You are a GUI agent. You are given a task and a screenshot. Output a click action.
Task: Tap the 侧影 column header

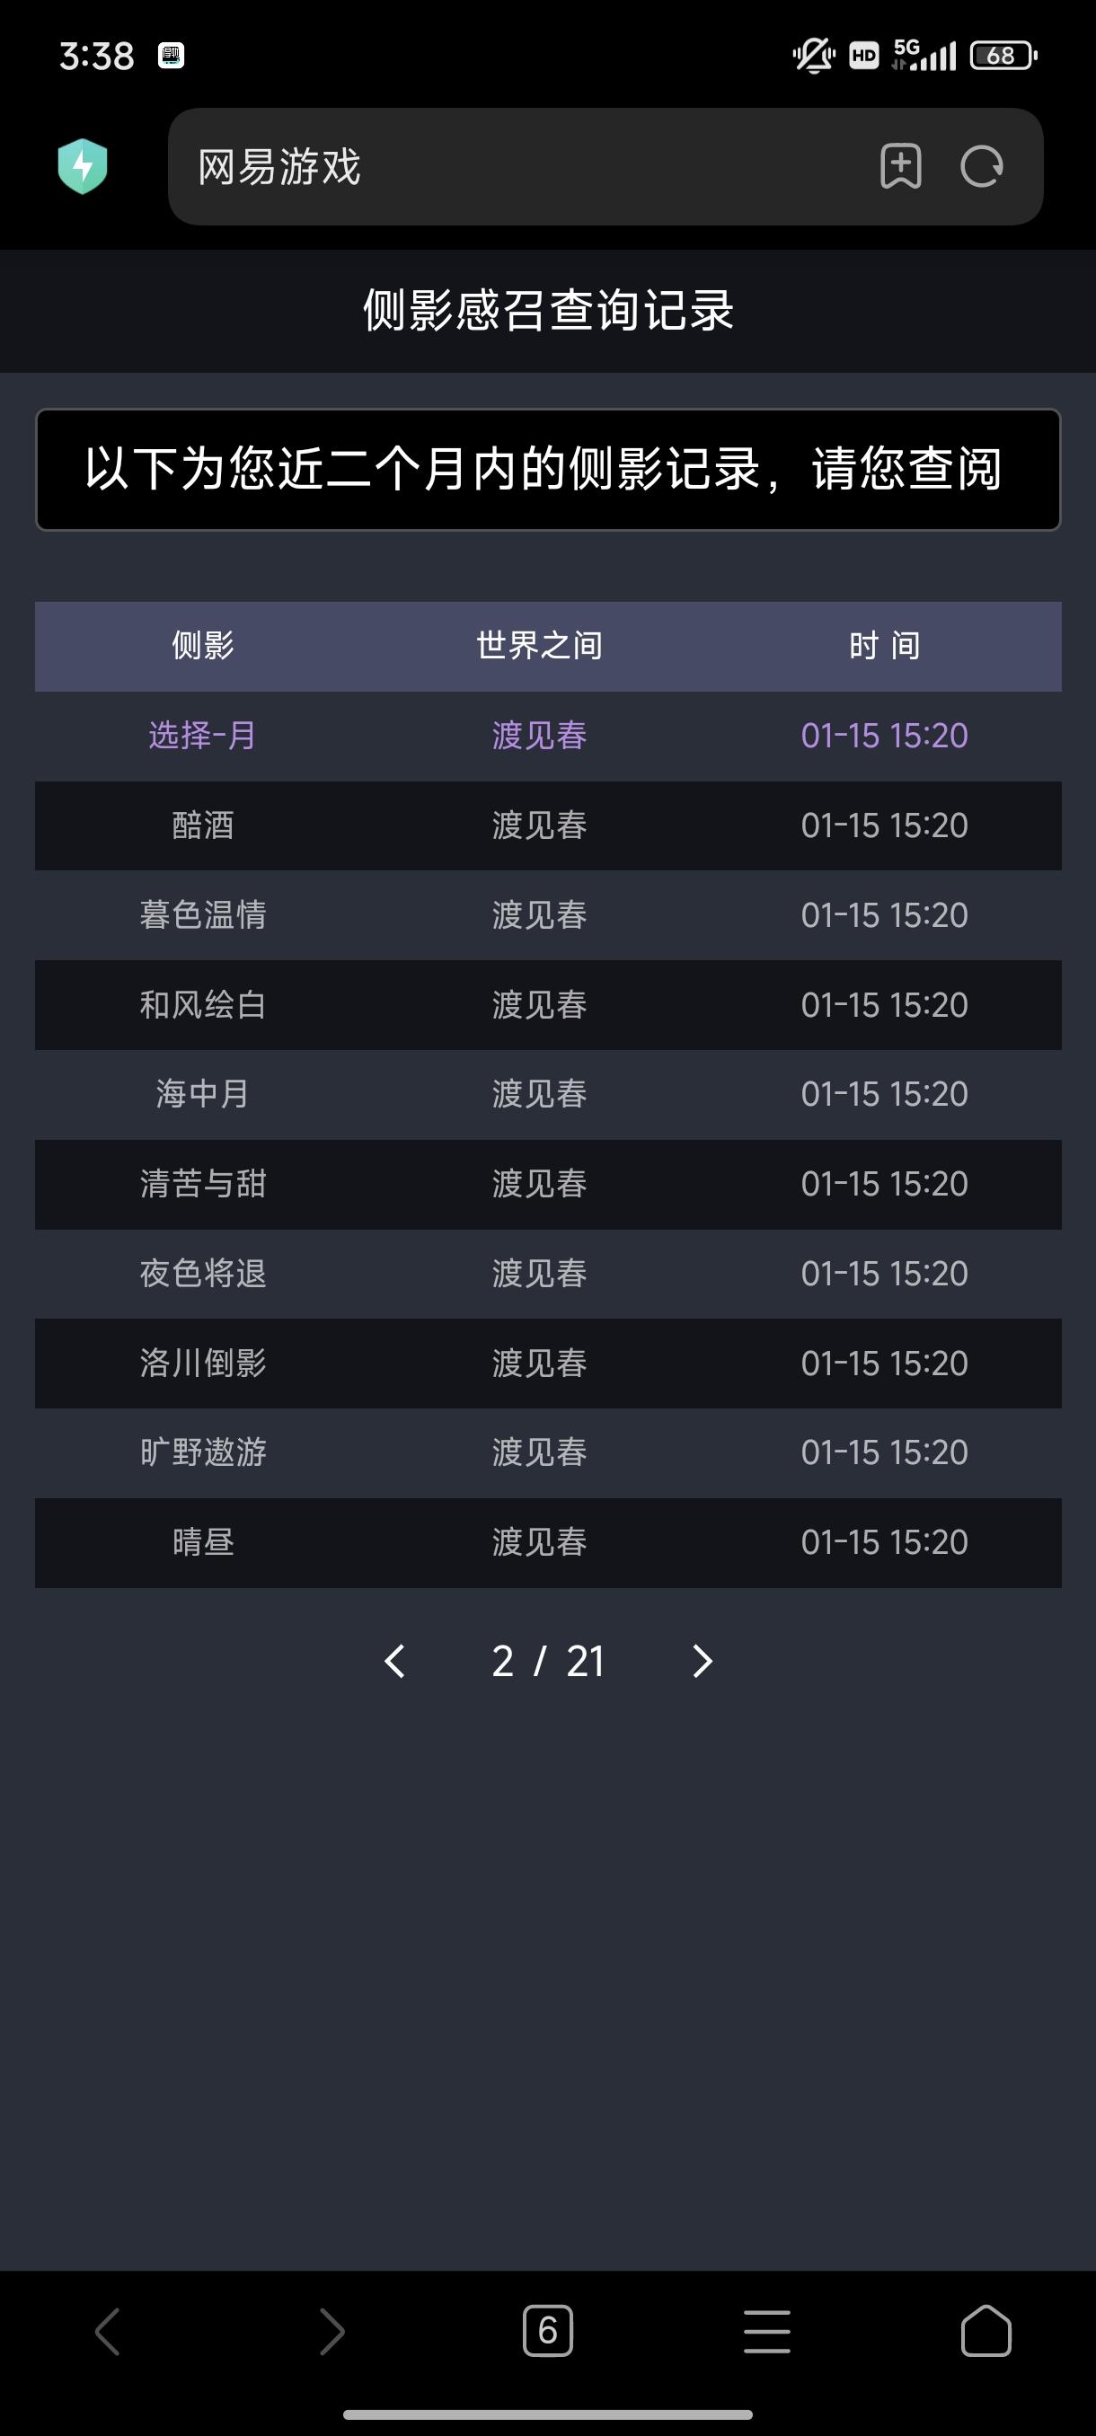click(202, 646)
